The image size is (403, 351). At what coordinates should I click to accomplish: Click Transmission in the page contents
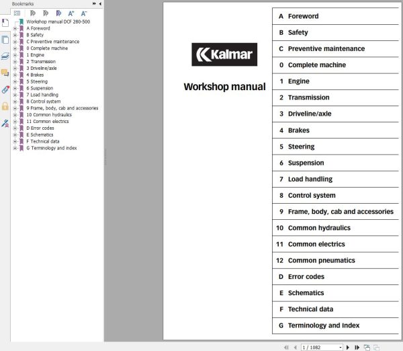pyautogui.click(x=309, y=97)
